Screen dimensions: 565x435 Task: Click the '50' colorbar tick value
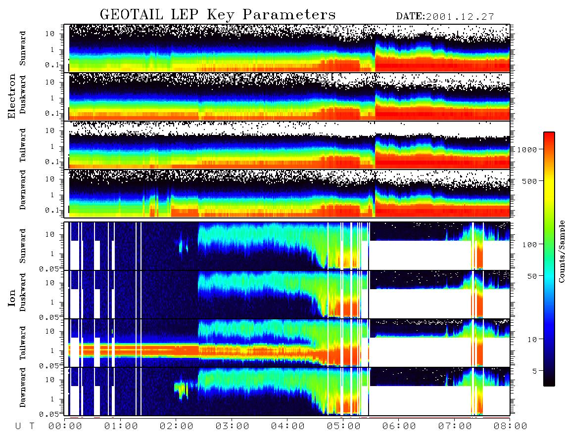coord(532,276)
